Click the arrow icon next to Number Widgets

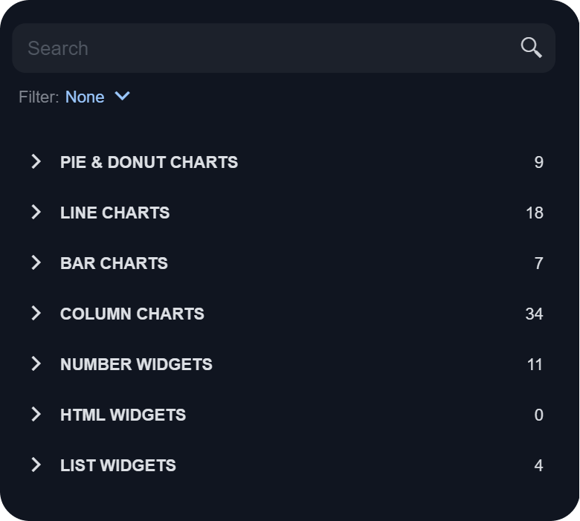(x=36, y=363)
